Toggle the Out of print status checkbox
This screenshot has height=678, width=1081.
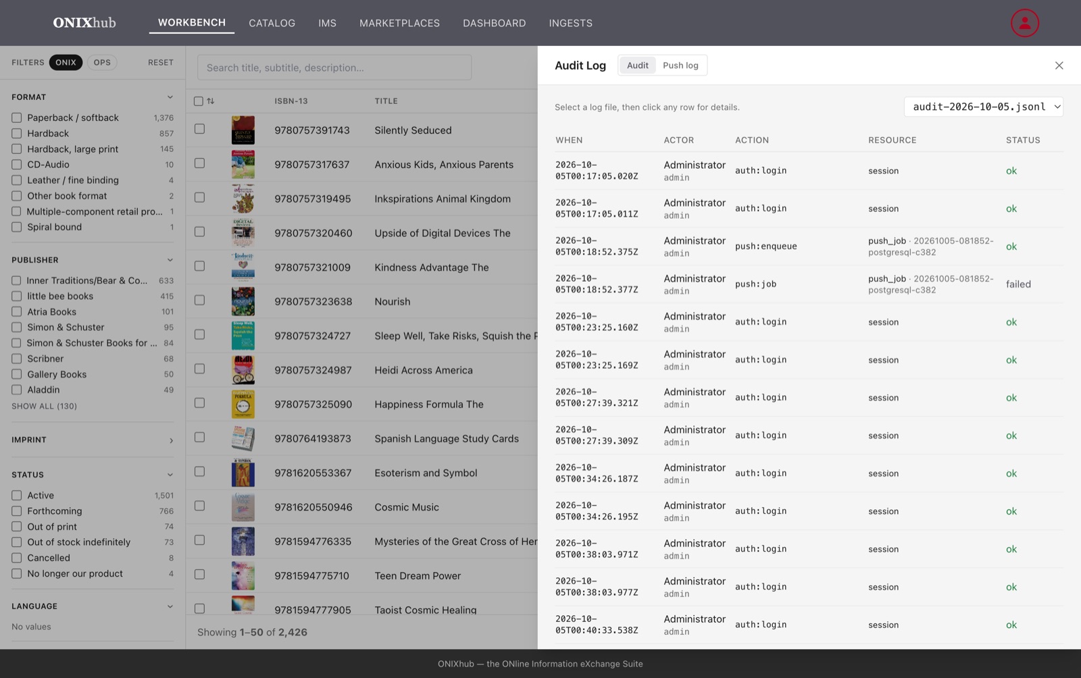pyautogui.click(x=17, y=527)
